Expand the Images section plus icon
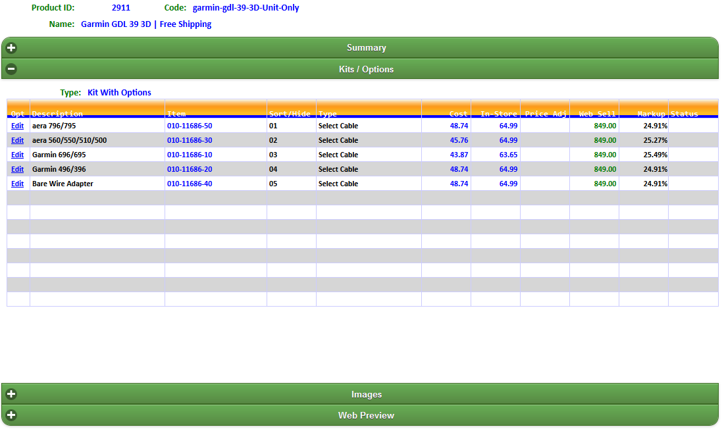 point(11,394)
